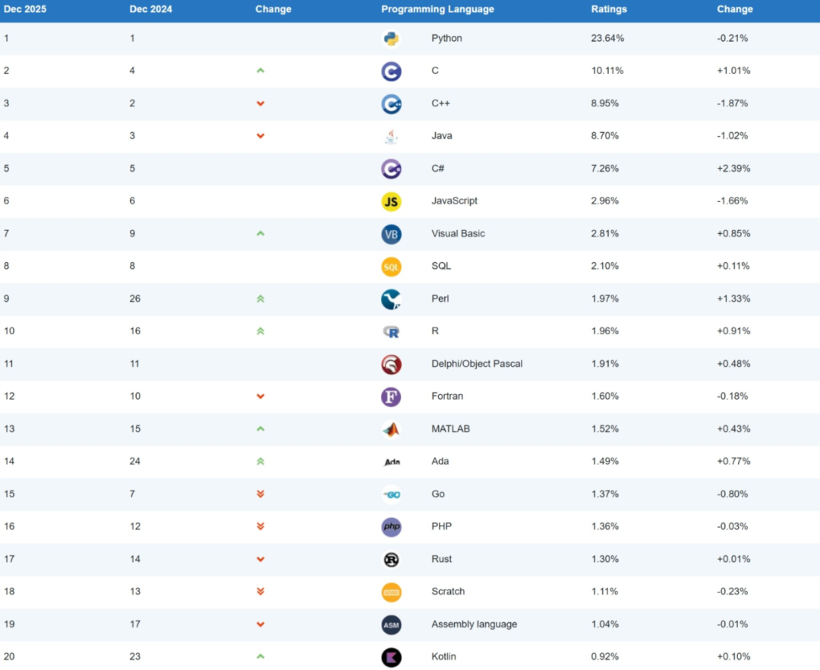
Task: Click the red down arrow for Fortran
Action: pyautogui.click(x=260, y=397)
